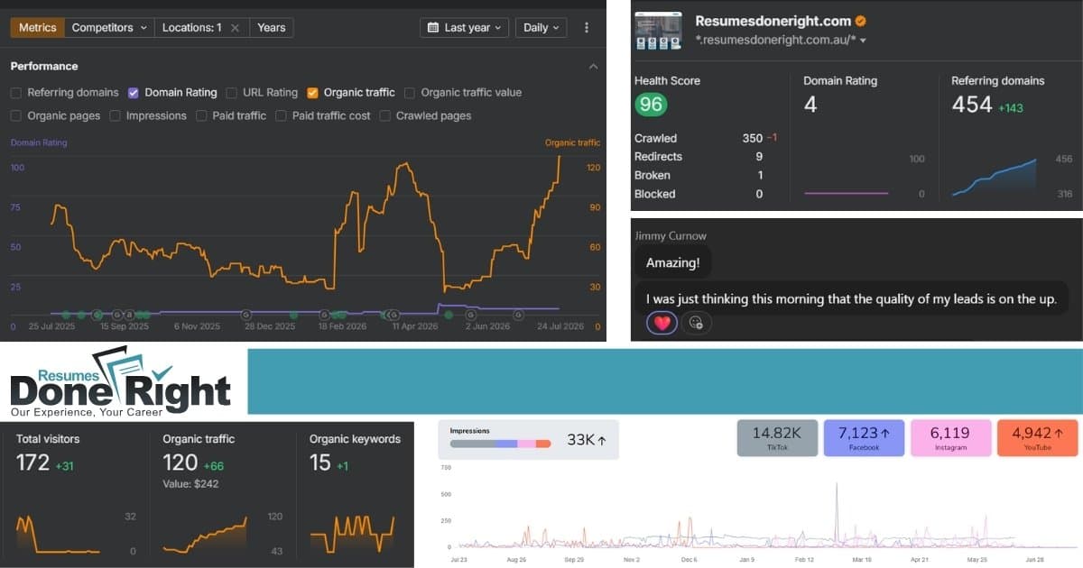Click the Broken row count 1
This screenshot has height=568, width=1083.
point(760,176)
